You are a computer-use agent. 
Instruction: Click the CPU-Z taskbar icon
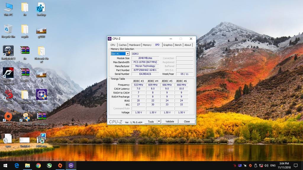tap(71, 165)
